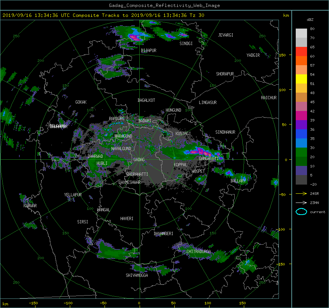329x308 pixels.
Task: Click the HANGAL city label
Action: [x=103, y=210]
